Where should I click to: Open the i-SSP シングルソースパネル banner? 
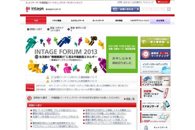tap(155, 118)
